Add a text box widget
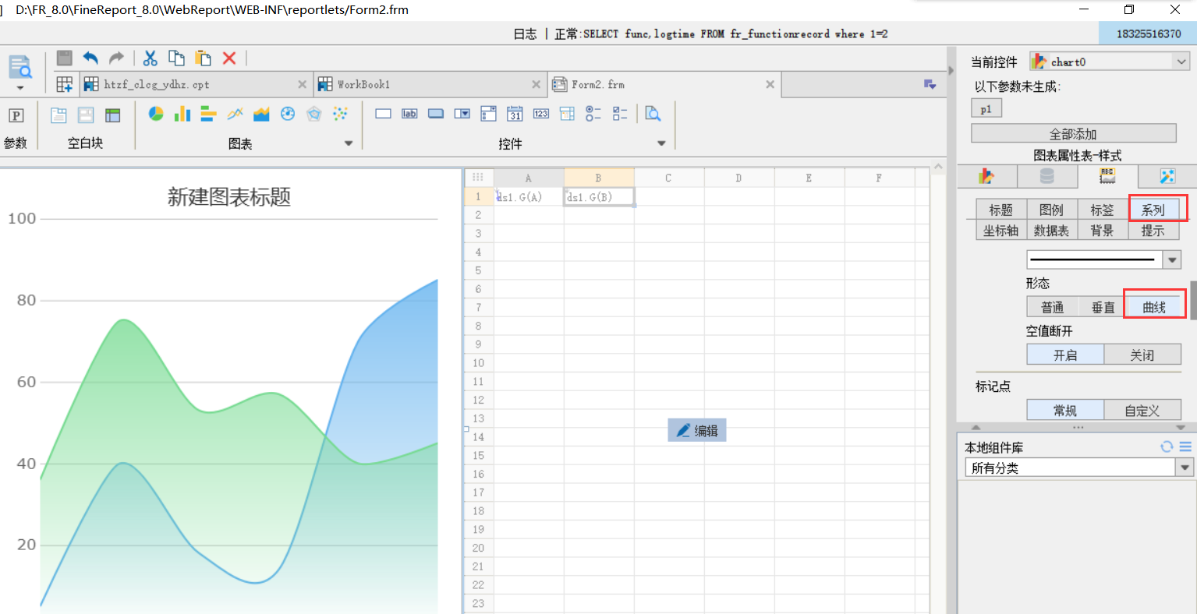 pyautogui.click(x=383, y=114)
